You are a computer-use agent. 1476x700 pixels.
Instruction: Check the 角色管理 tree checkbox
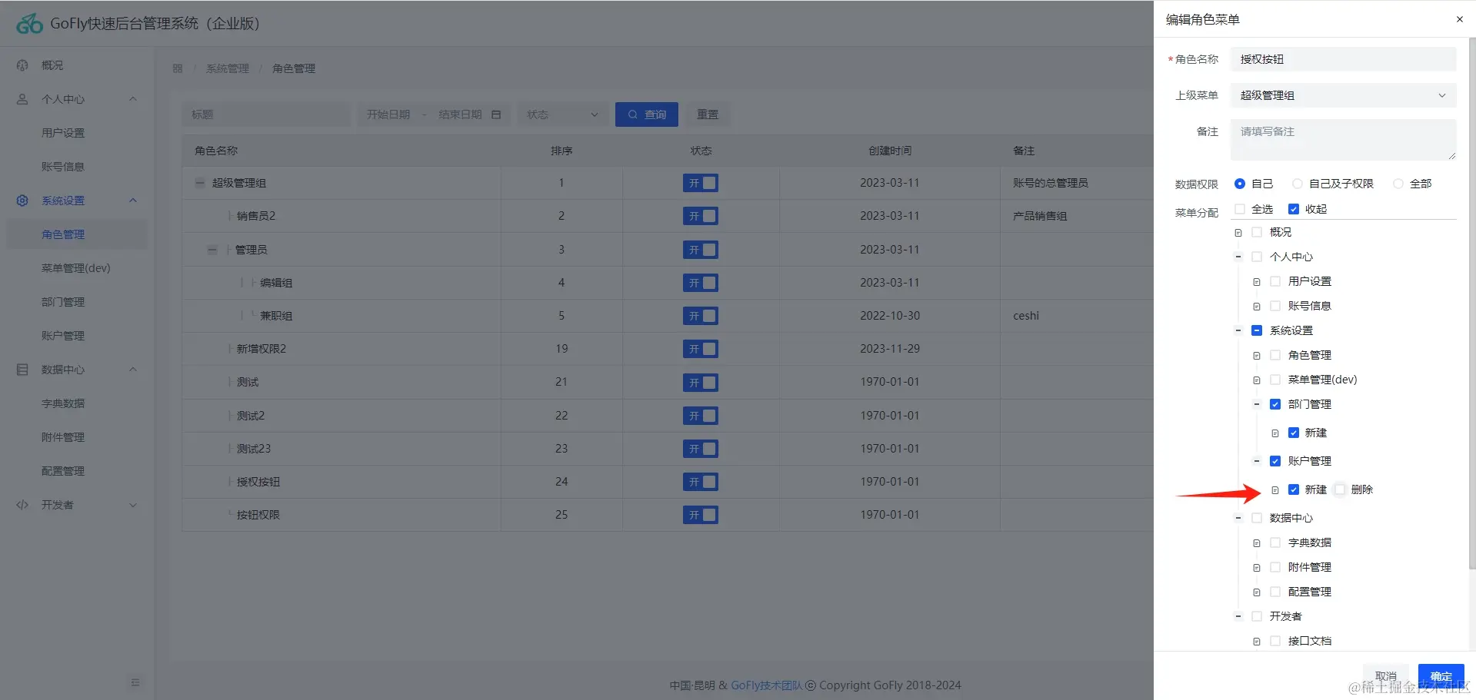pos(1275,355)
